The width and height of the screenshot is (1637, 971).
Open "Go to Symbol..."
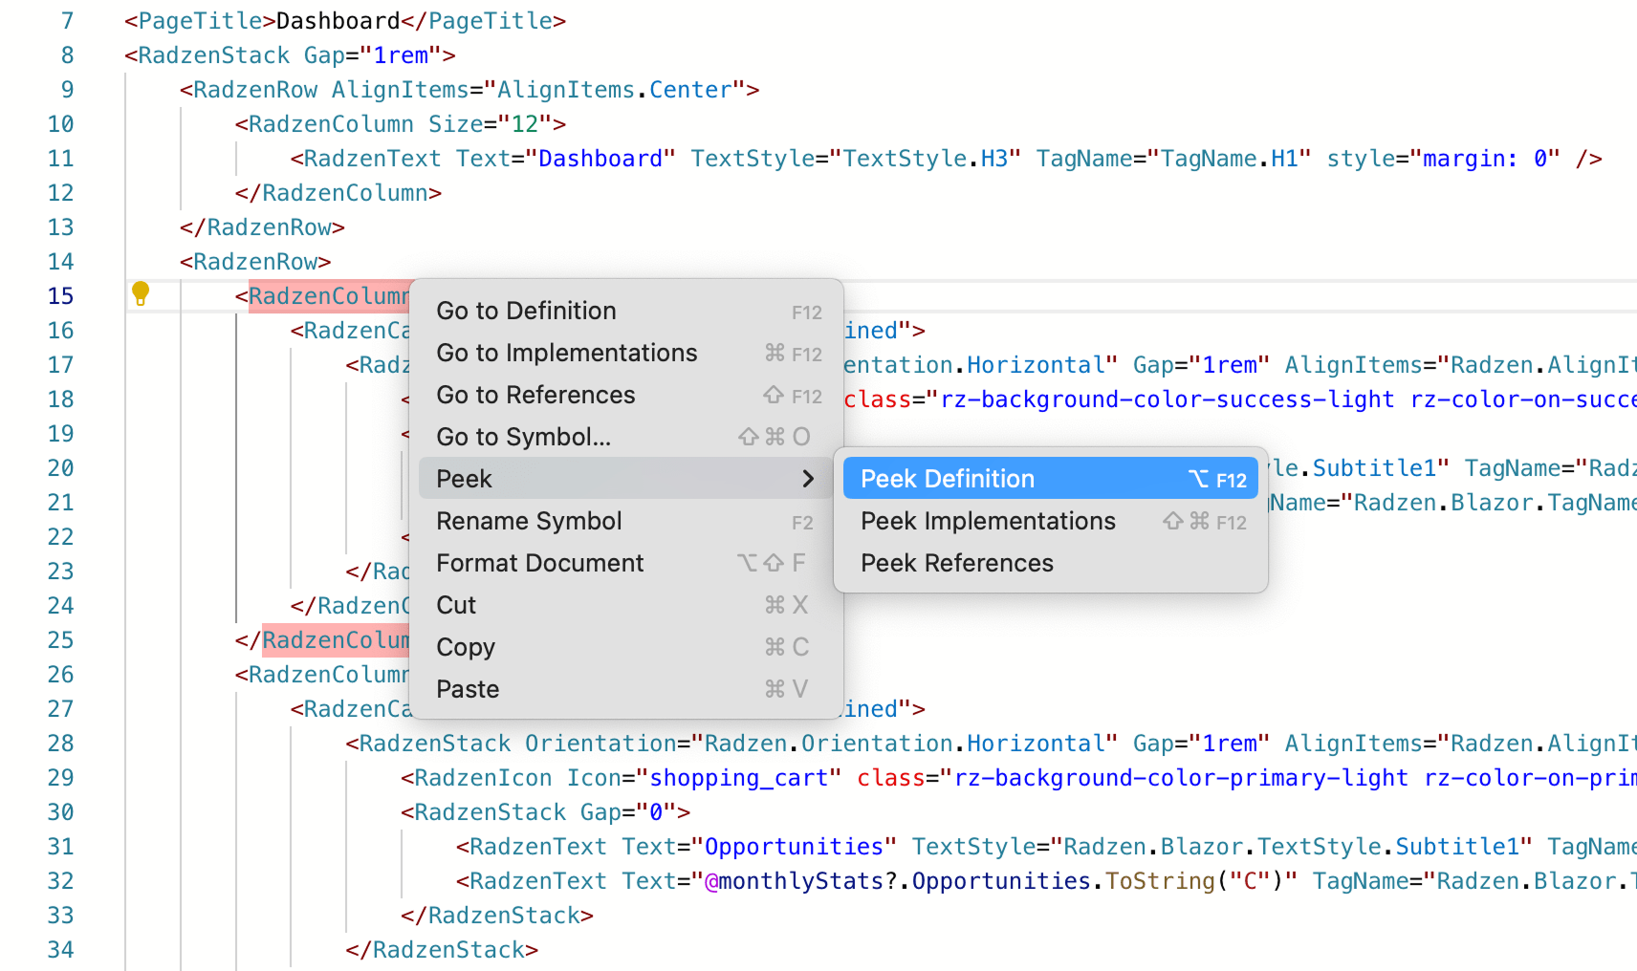click(523, 437)
